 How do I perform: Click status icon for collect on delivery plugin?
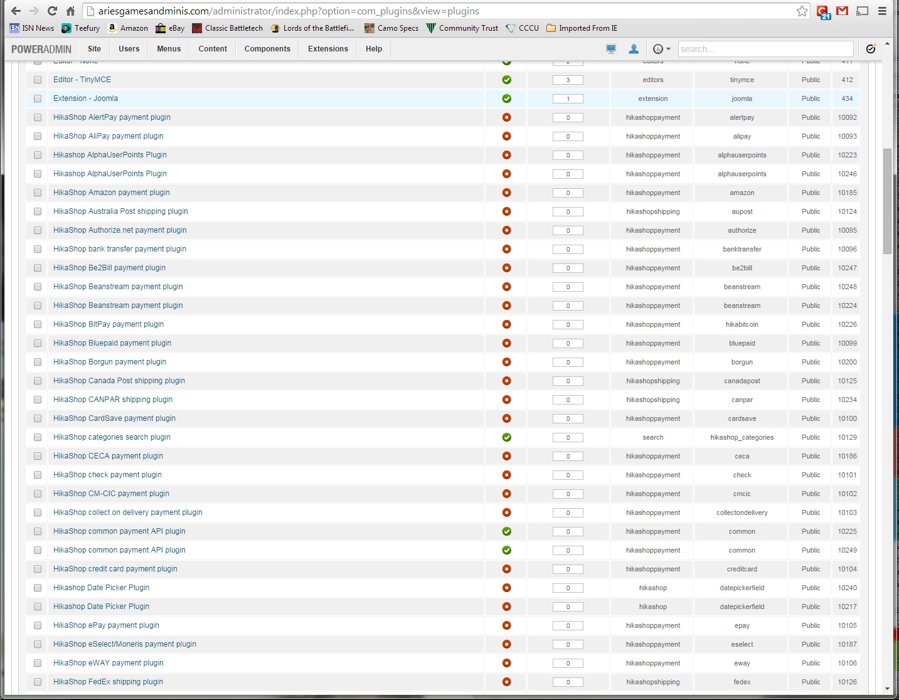(507, 512)
